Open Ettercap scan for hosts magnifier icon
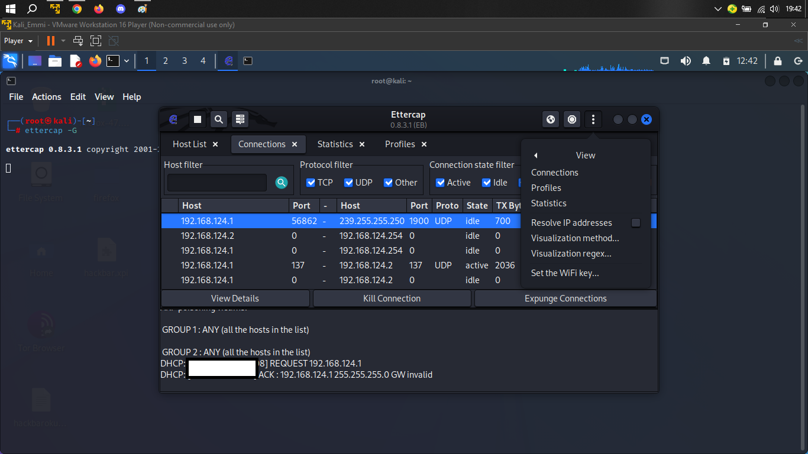 click(x=219, y=119)
